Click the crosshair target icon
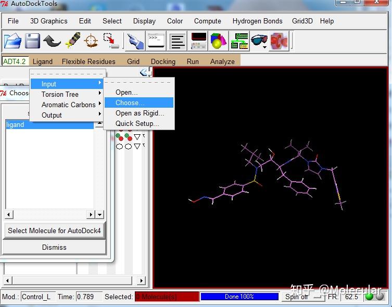 point(91,41)
